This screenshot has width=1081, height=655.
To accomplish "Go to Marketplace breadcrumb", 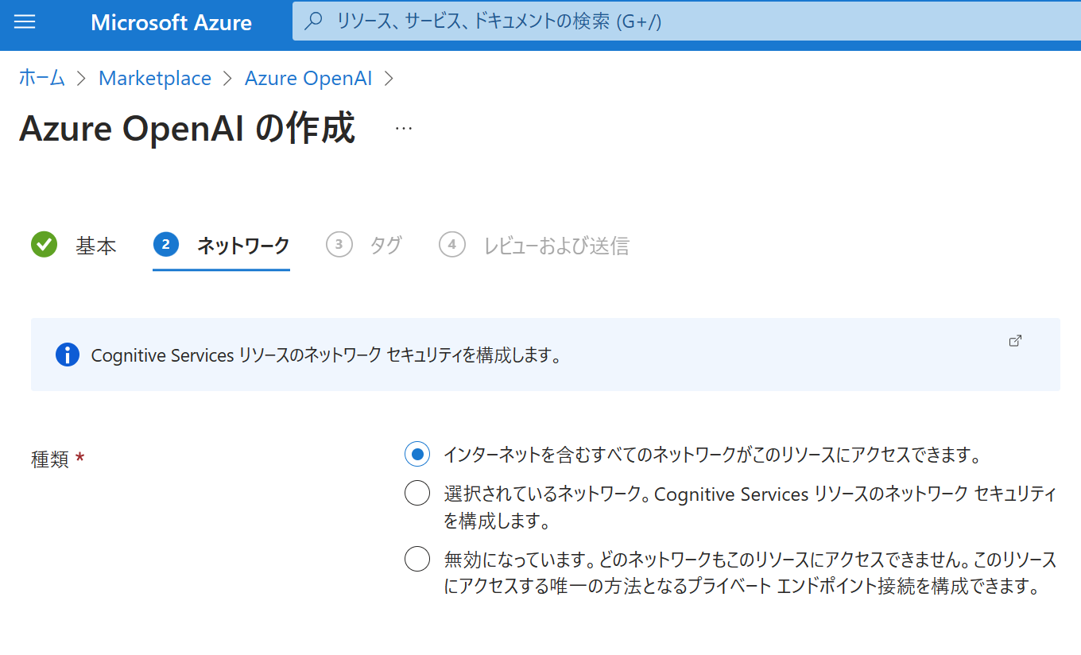I will coord(155,78).
